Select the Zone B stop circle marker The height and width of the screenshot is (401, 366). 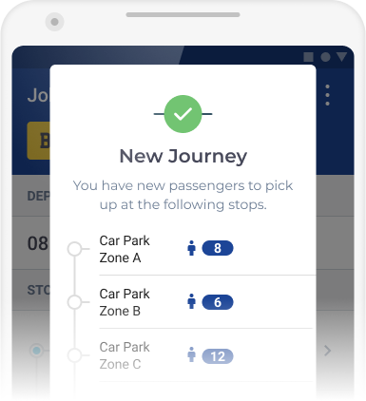click(x=75, y=302)
